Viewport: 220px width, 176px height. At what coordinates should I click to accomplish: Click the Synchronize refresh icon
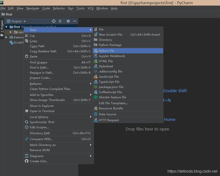(26, 122)
